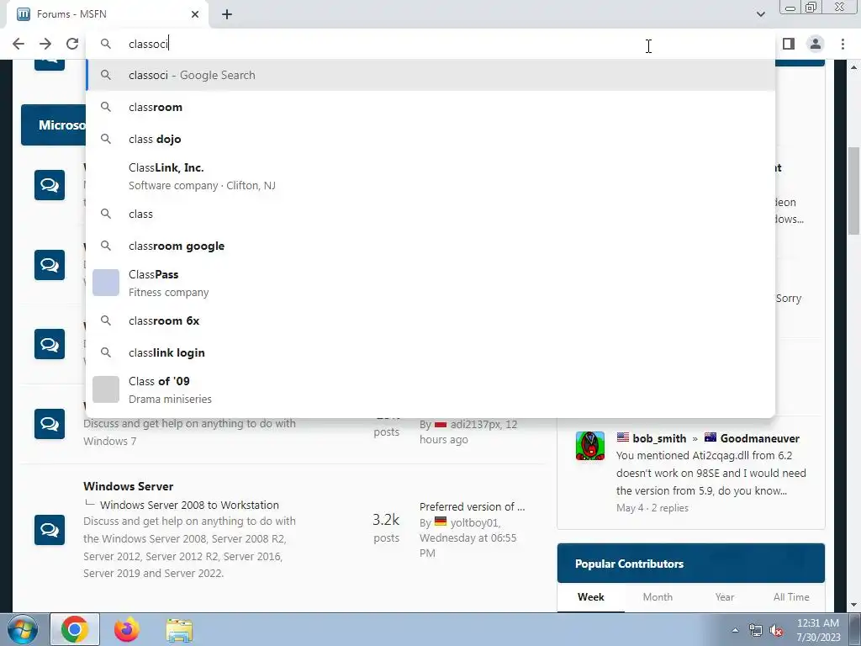
Task: Switch Popular Contributors to All Time tab
Action: (x=791, y=597)
